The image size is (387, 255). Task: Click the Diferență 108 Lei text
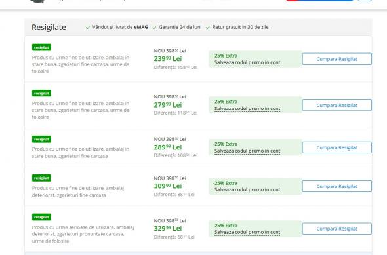176,155
